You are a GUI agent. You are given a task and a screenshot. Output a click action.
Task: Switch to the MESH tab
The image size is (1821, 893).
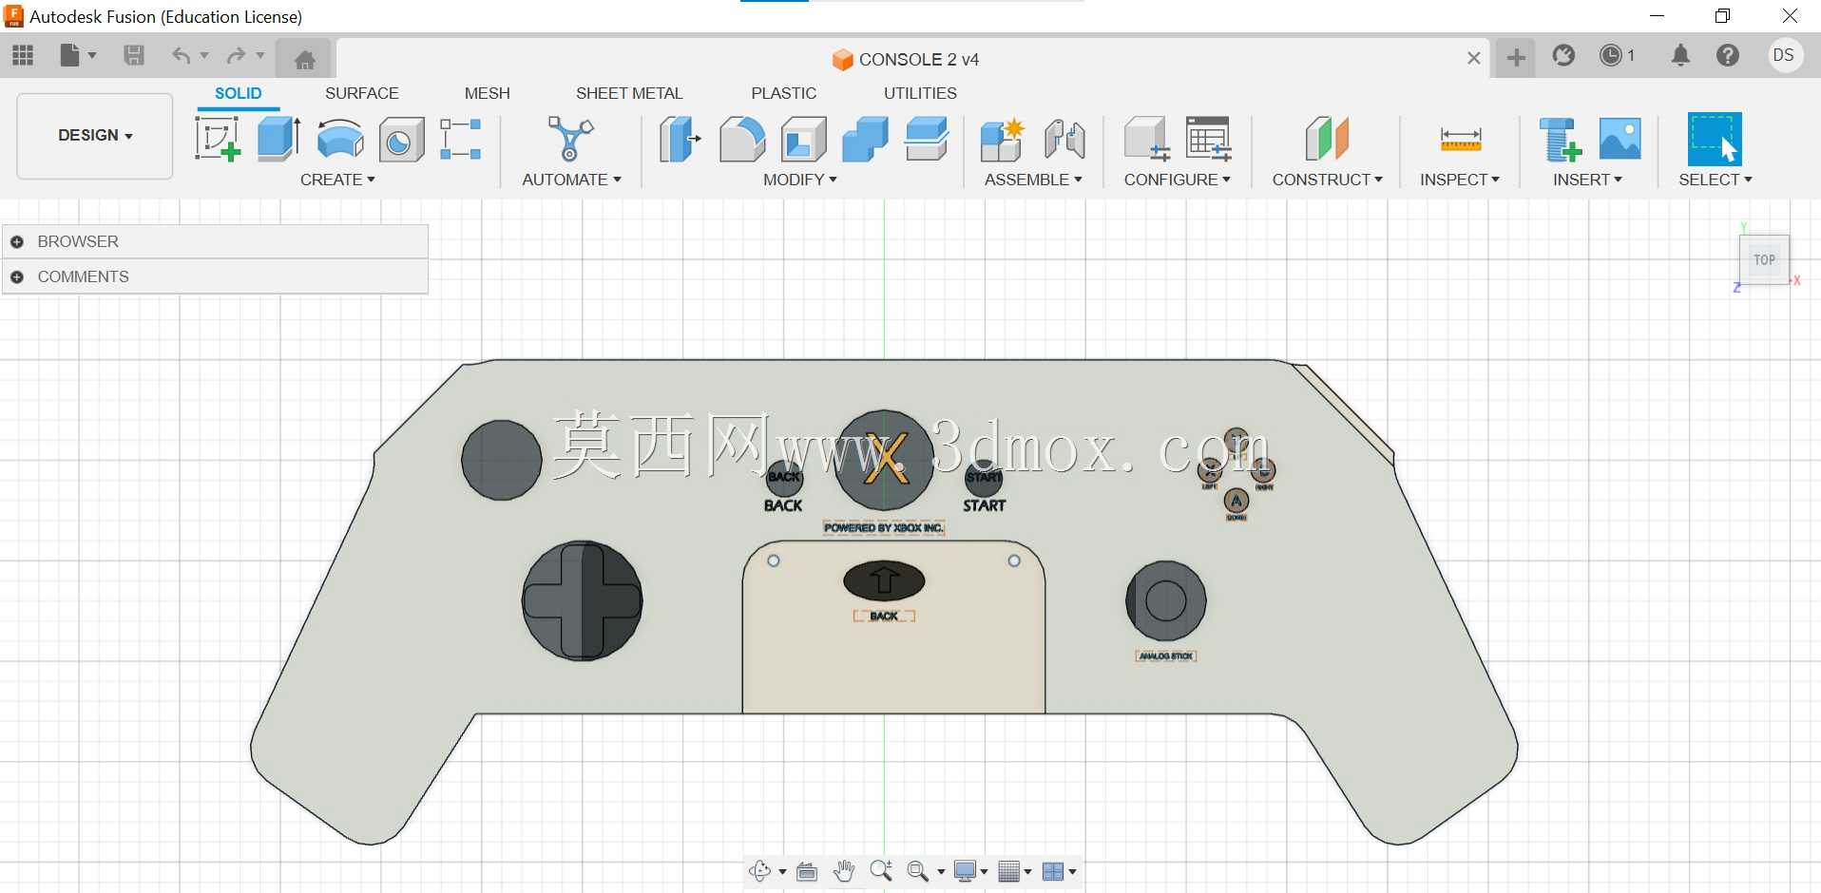point(488,93)
